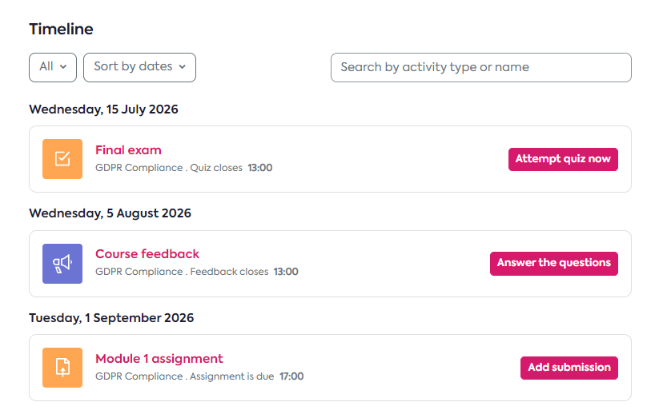651x410 pixels.
Task: Select the Wednesday, 5 August 2026 date heading
Action: [110, 213]
